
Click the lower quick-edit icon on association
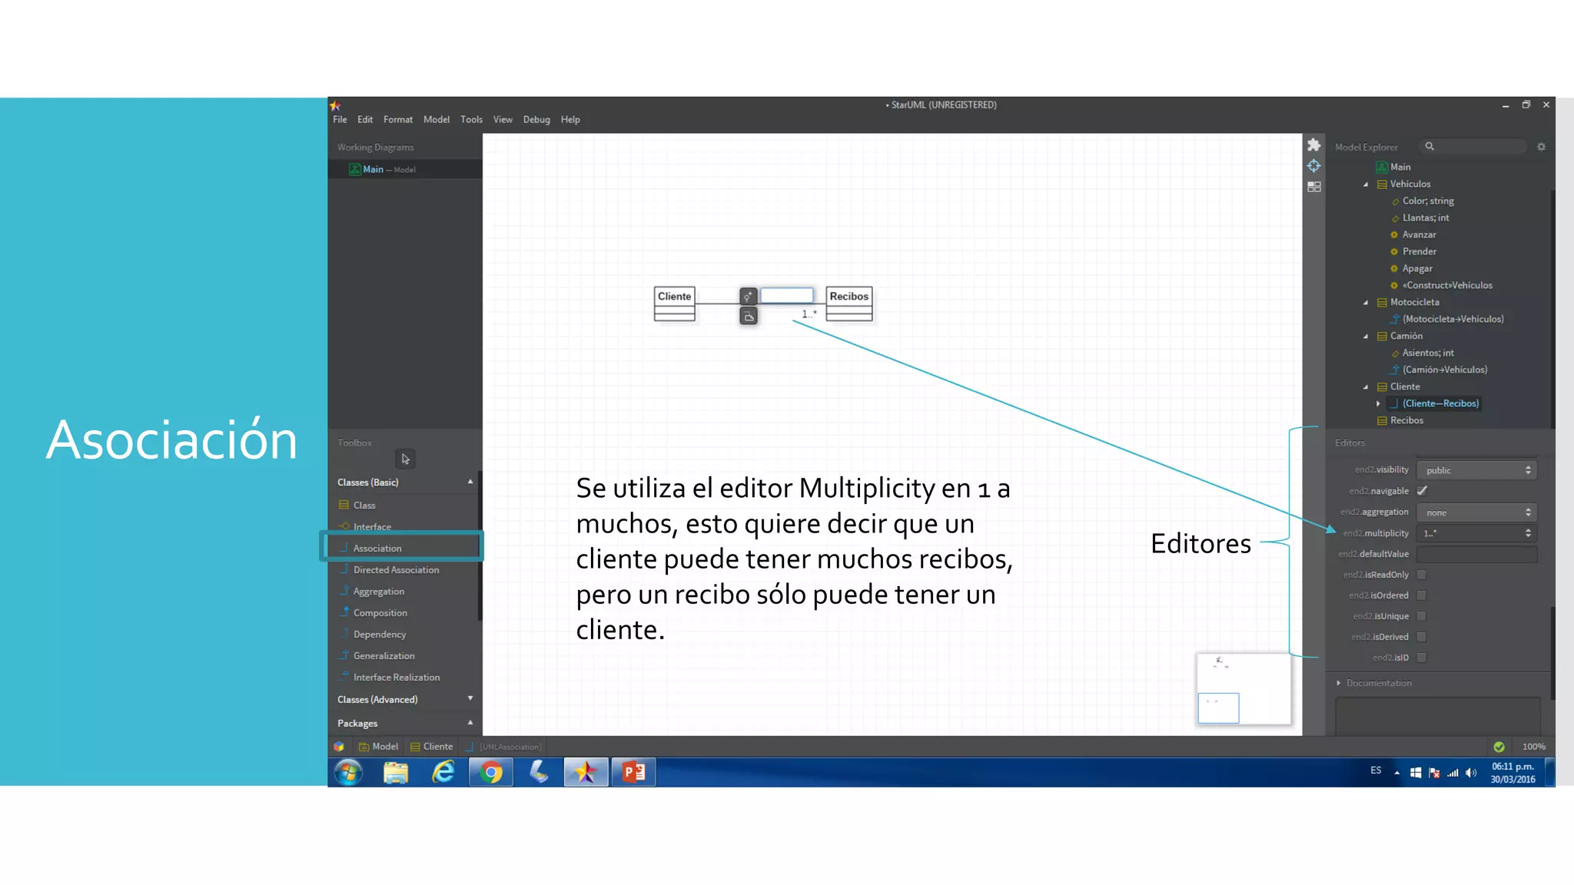(x=749, y=317)
